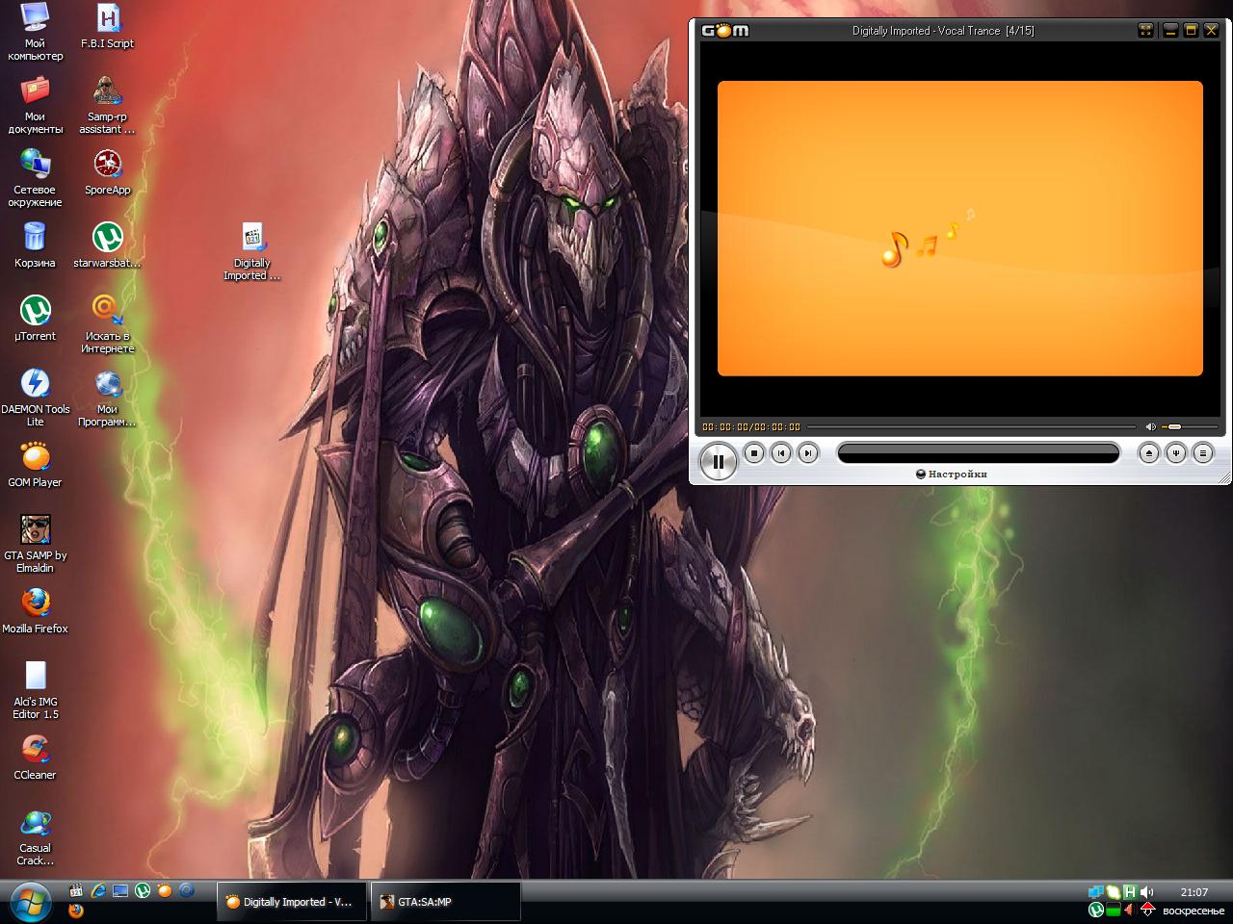Click the 21:07 taskbar clock
1233x924 pixels.
tap(1194, 892)
